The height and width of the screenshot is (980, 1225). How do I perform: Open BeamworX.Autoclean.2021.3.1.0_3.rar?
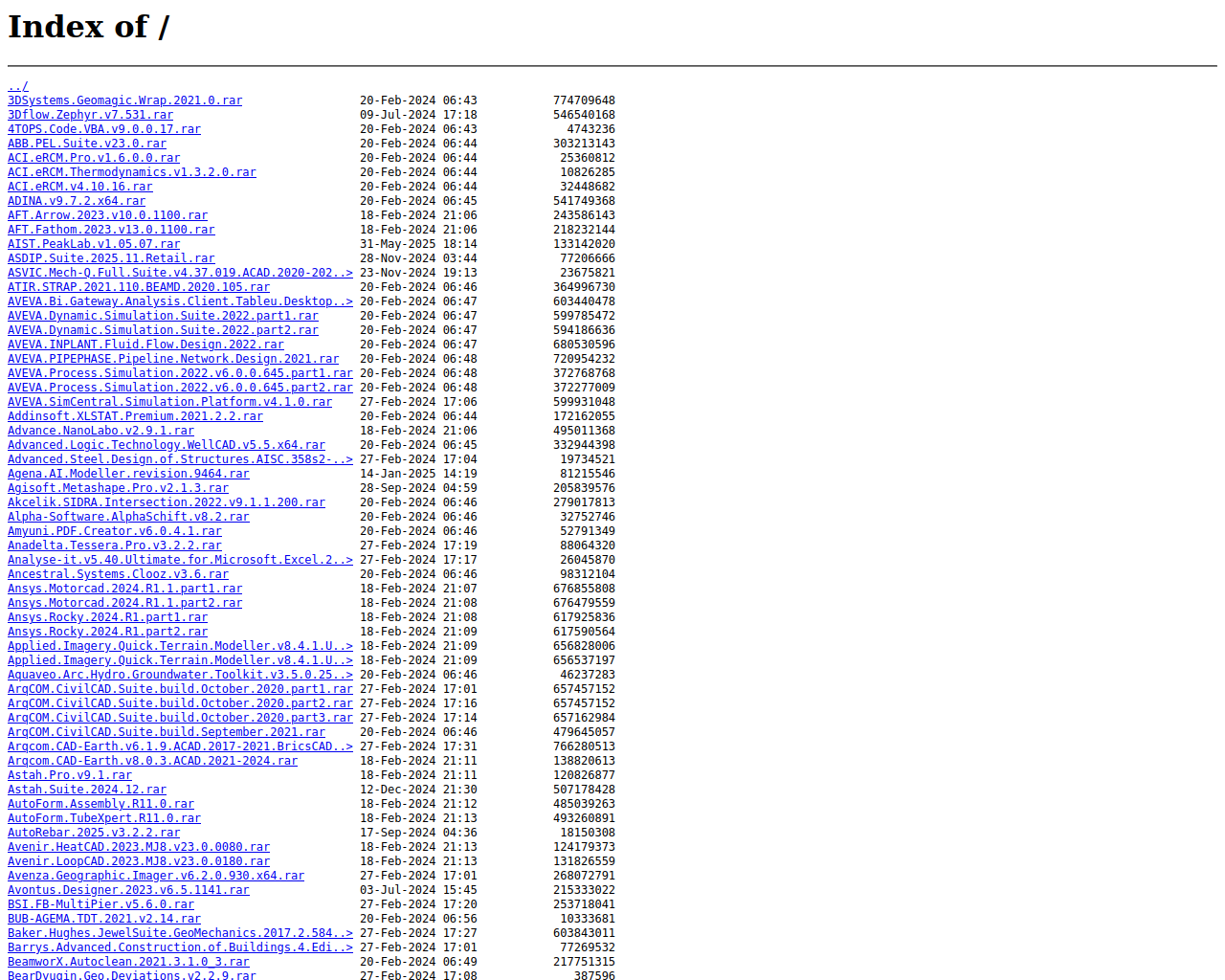128,962
